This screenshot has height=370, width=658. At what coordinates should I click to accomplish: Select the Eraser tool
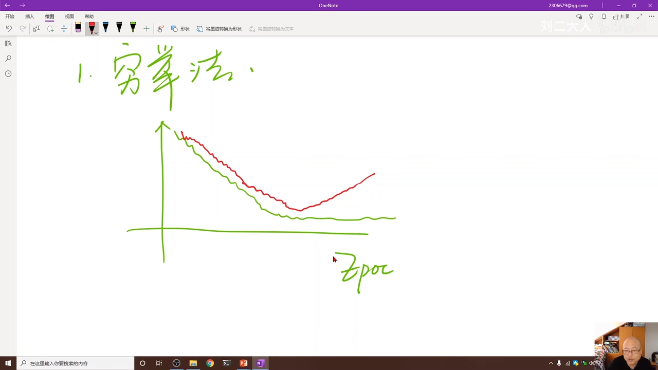78,28
